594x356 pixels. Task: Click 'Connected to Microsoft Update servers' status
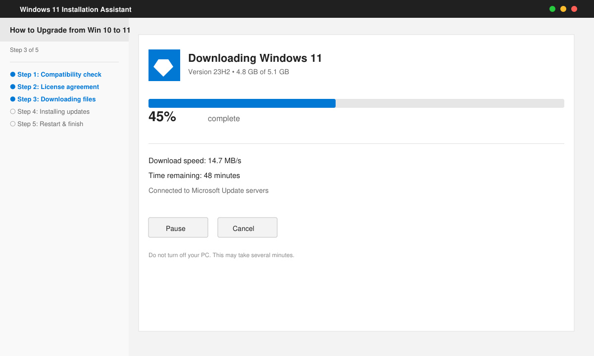click(x=208, y=190)
